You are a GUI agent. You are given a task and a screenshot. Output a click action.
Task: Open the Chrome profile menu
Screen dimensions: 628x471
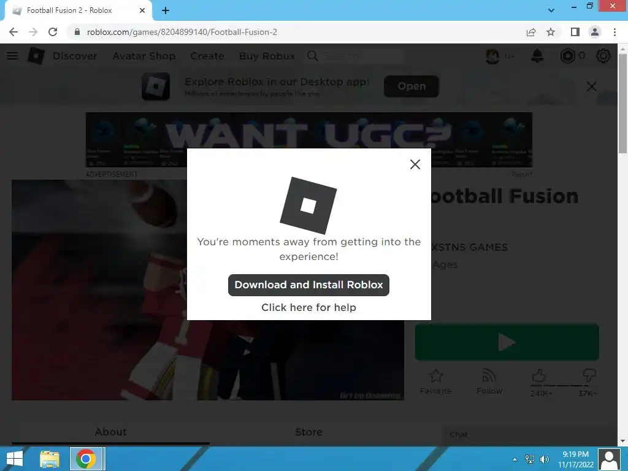pos(595,32)
